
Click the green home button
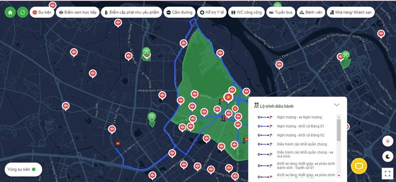[10, 12]
